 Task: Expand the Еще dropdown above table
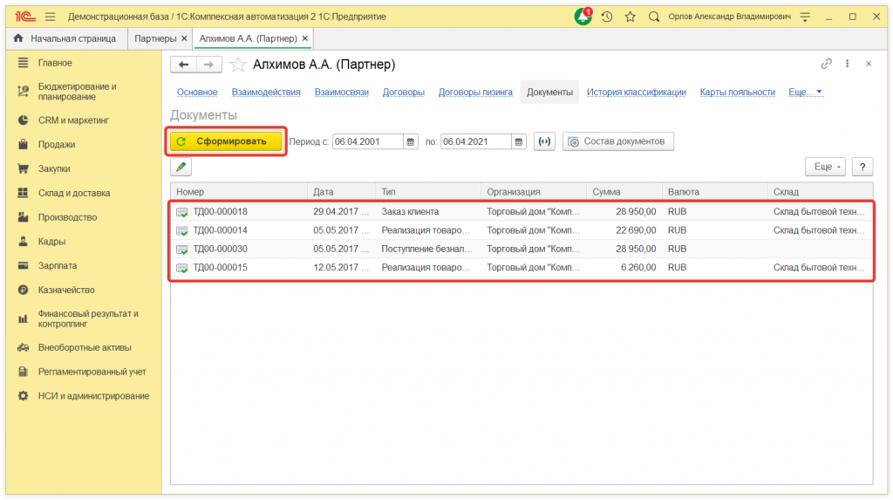pos(824,167)
